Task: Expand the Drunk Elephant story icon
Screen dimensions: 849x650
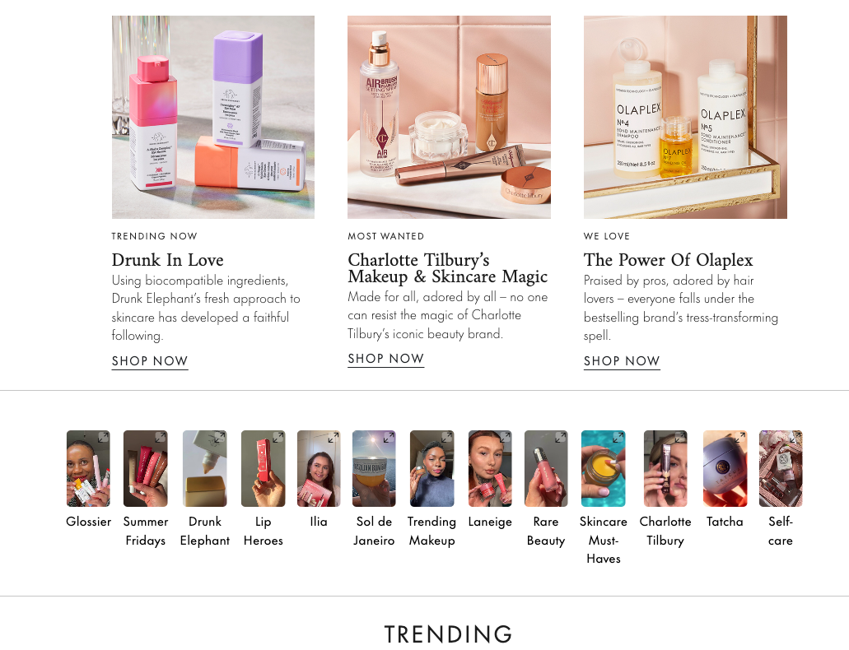Action: (219, 438)
